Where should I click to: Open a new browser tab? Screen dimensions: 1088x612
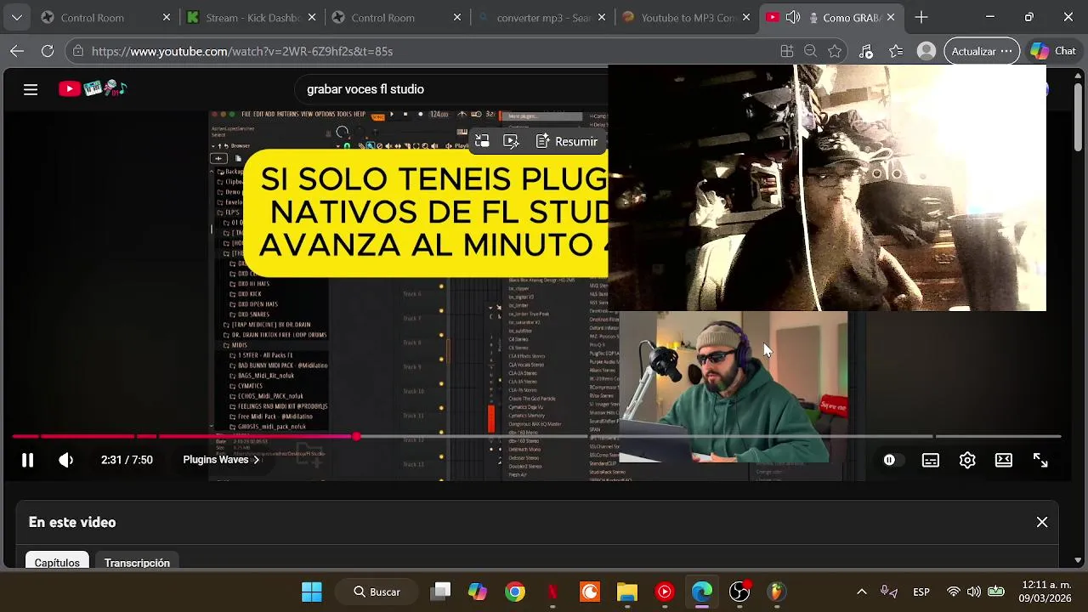921,17
